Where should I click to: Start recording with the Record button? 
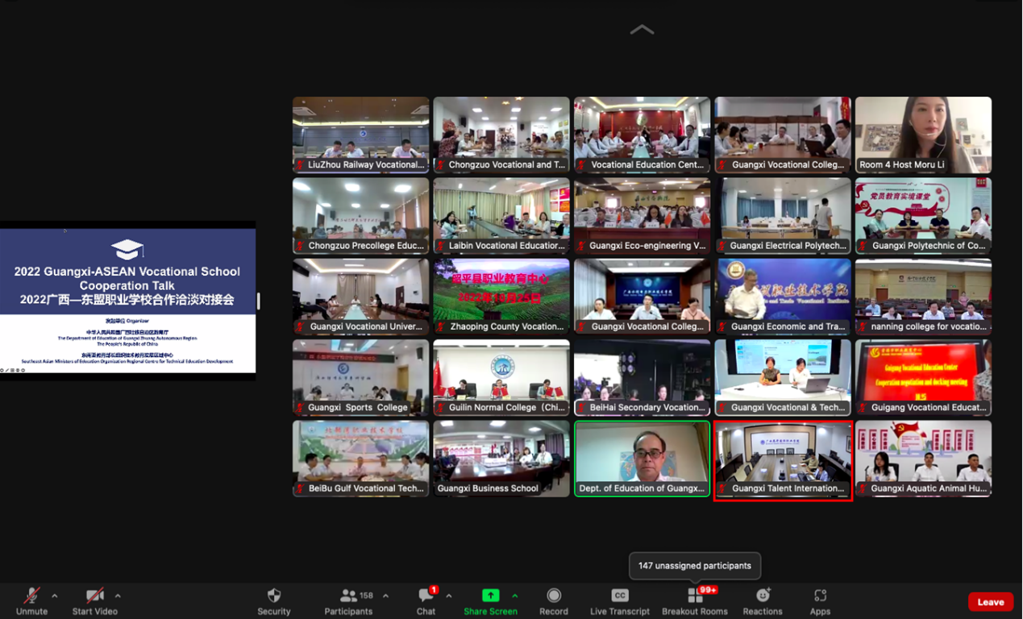554,600
